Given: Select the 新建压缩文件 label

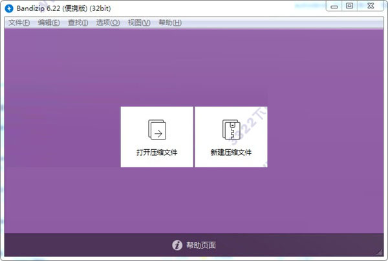Looking at the screenshot, I should click(x=231, y=152).
